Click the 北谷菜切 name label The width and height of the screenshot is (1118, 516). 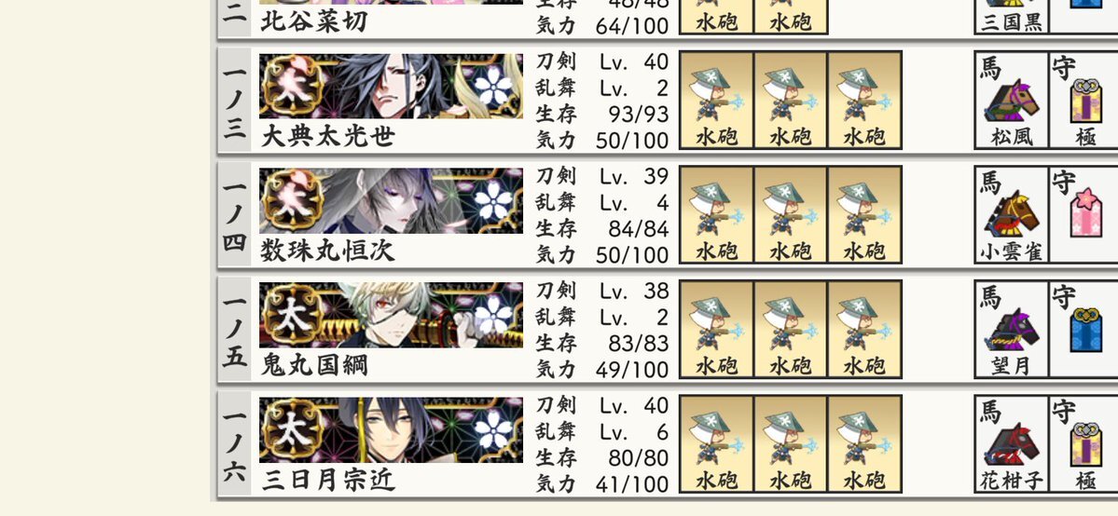[x=314, y=20]
